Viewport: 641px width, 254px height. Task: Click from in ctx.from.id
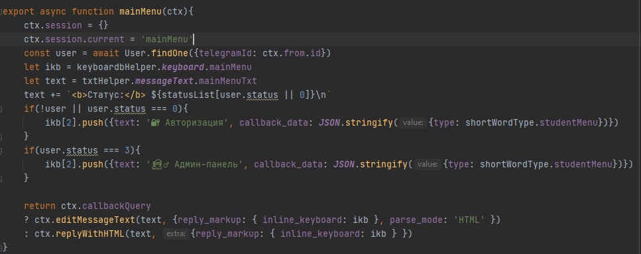click(294, 53)
